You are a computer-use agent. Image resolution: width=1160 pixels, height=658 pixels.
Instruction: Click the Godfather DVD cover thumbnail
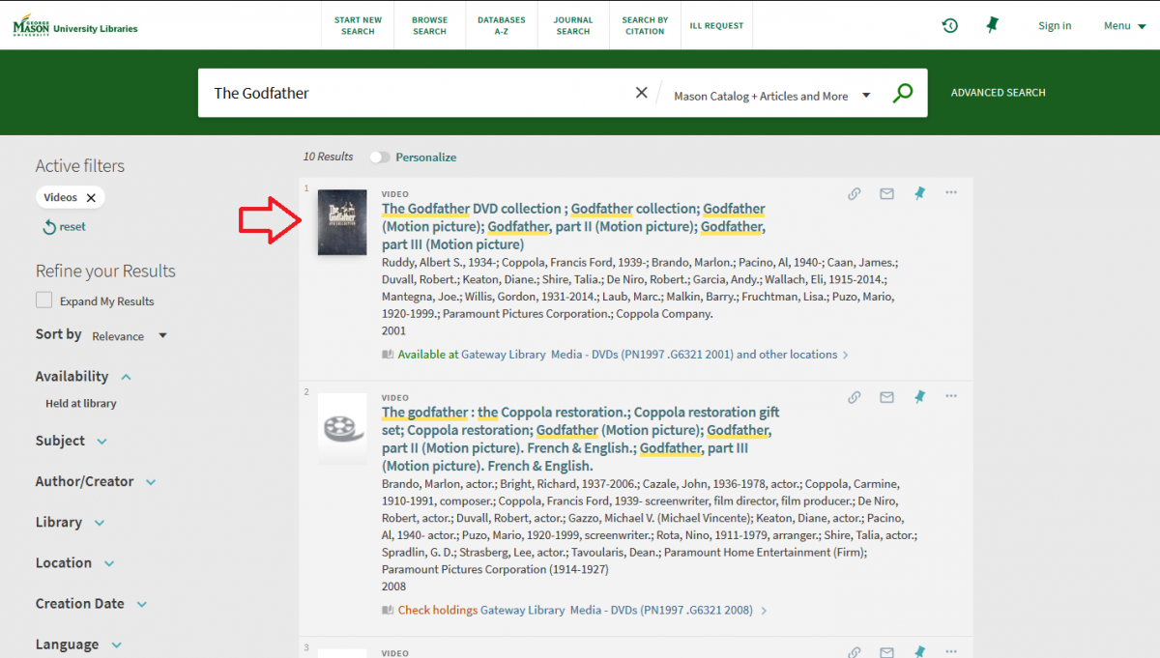click(x=342, y=222)
